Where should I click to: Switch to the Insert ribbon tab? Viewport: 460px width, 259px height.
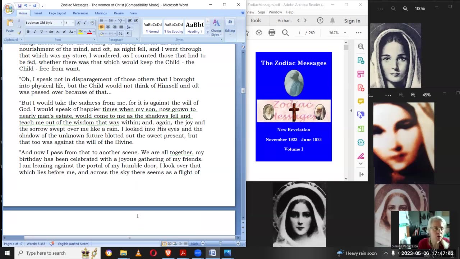pyautogui.click(x=38, y=13)
